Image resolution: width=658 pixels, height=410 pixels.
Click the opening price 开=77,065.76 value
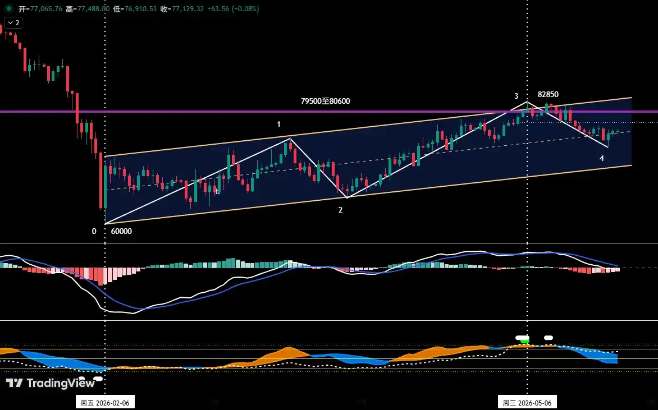coord(40,8)
